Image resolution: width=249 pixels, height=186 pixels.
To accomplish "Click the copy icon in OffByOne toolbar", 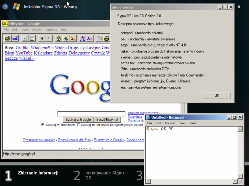I will coord(99,38).
